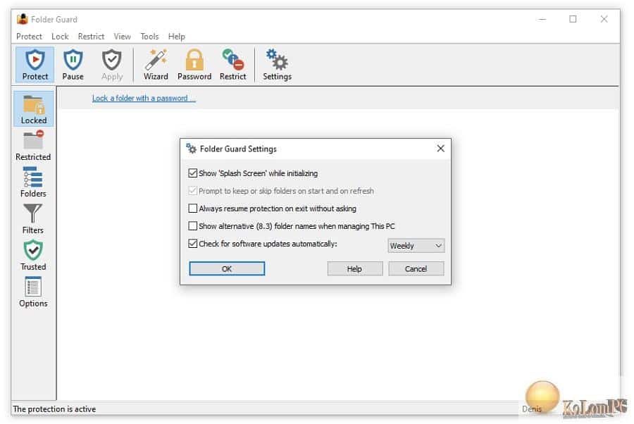Click the gears icon in Settings dialog title
Image resolution: width=634 pixels, height=424 pixels.
[191, 149]
